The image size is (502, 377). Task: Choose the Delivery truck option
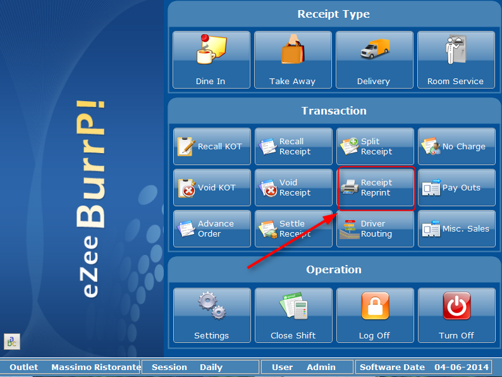(x=374, y=59)
